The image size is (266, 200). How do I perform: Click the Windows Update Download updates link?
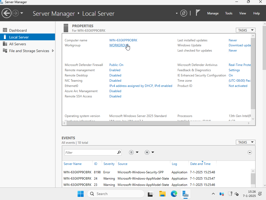coord(240,45)
